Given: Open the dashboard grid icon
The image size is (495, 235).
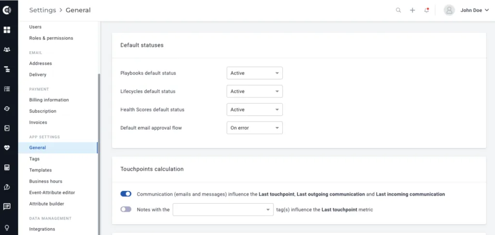Looking at the screenshot, I should (x=7, y=30).
